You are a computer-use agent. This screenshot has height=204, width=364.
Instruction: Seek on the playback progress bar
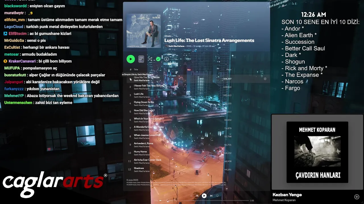(x=204, y=200)
